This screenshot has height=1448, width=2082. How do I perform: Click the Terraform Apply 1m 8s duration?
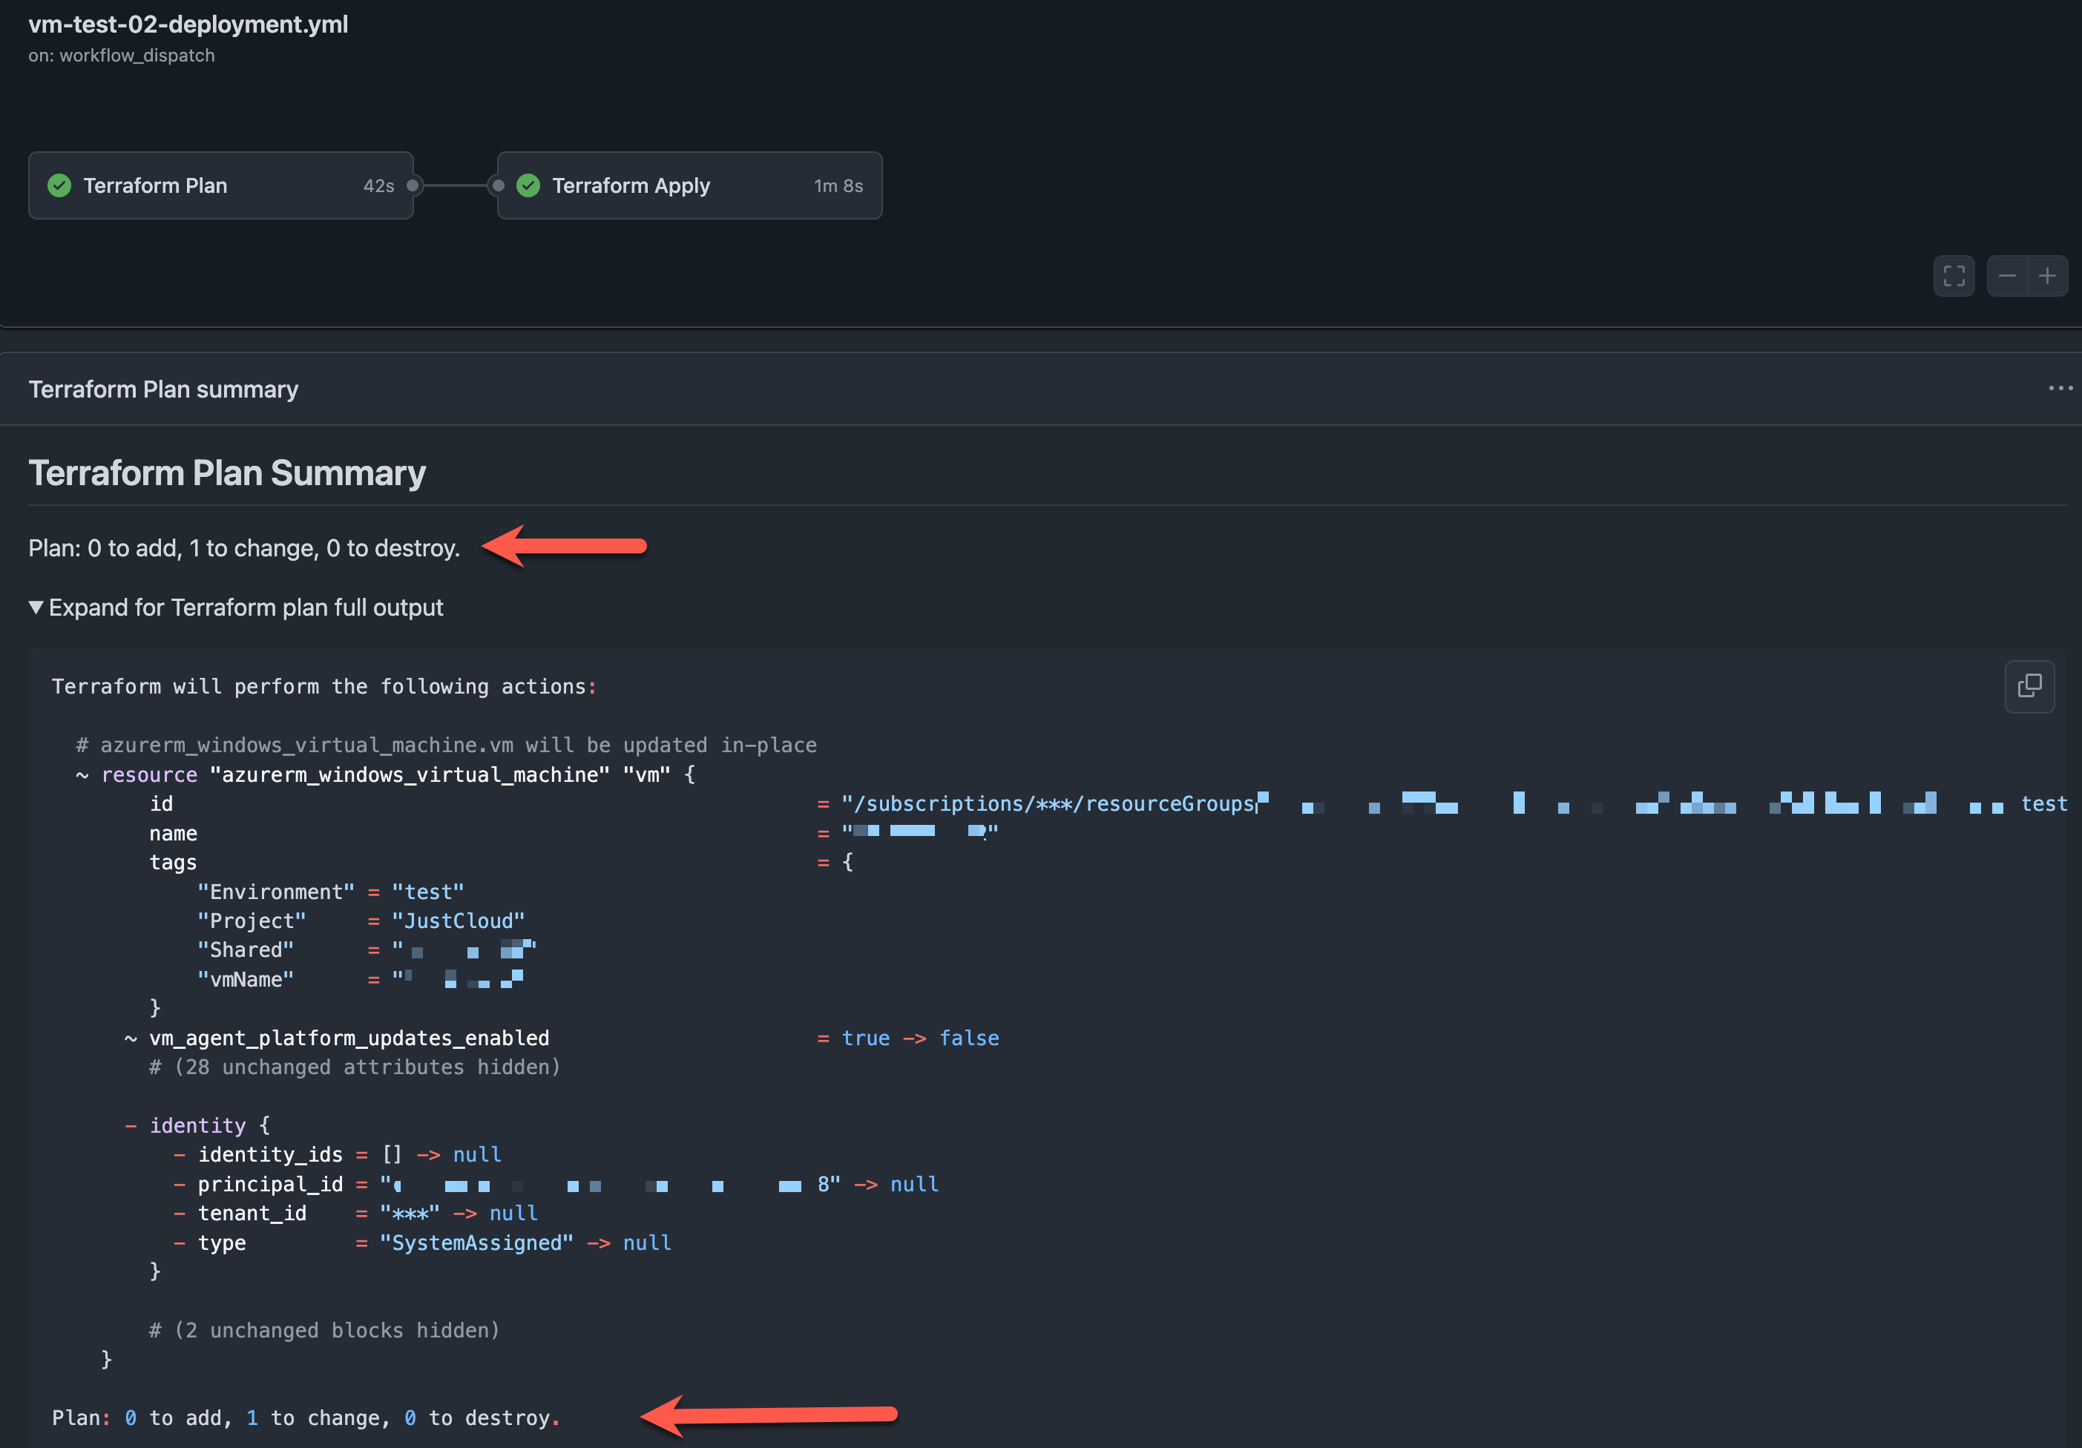pyautogui.click(x=838, y=186)
